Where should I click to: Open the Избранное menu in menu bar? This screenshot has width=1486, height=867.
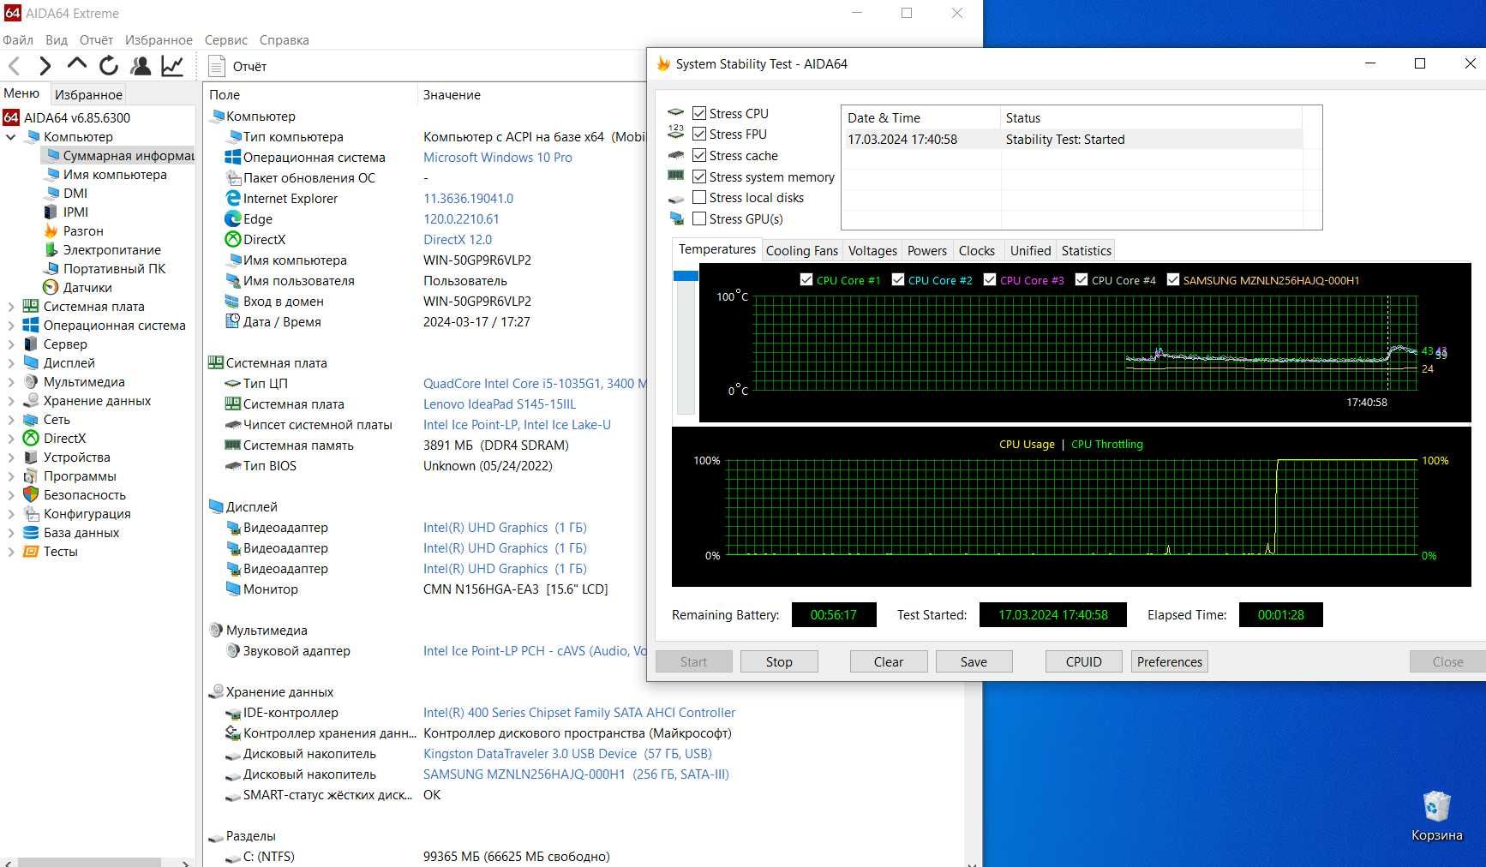(x=159, y=40)
